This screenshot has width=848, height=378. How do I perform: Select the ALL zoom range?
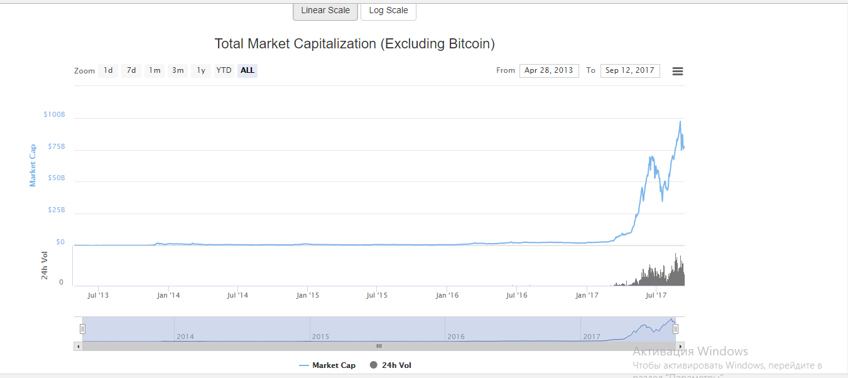(x=247, y=70)
